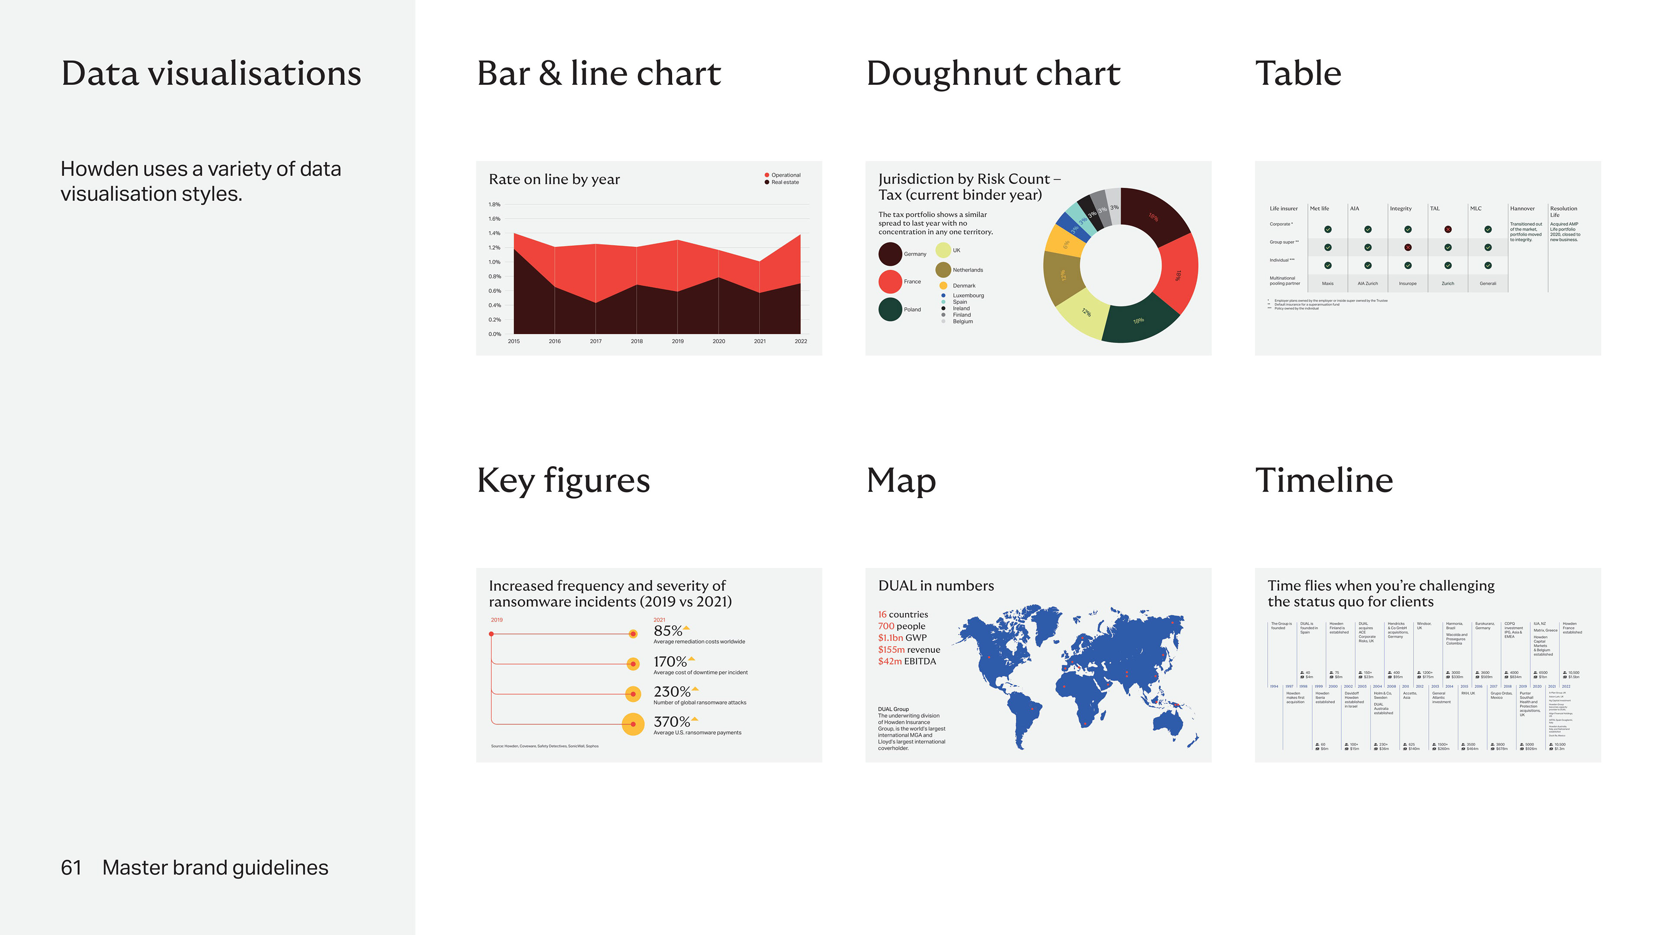
Task: Click the red cross in TAL Corporate row
Action: (1448, 229)
